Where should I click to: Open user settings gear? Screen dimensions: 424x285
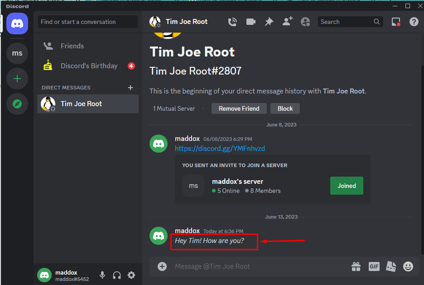131,275
